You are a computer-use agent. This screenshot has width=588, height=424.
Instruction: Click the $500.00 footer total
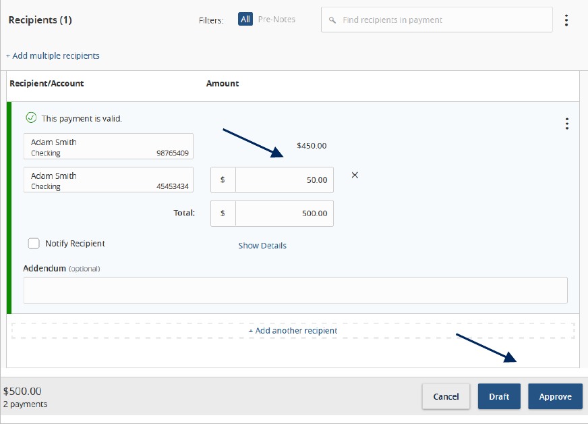point(22,392)
